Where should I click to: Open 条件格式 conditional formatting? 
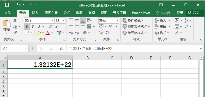pos(133,20)
